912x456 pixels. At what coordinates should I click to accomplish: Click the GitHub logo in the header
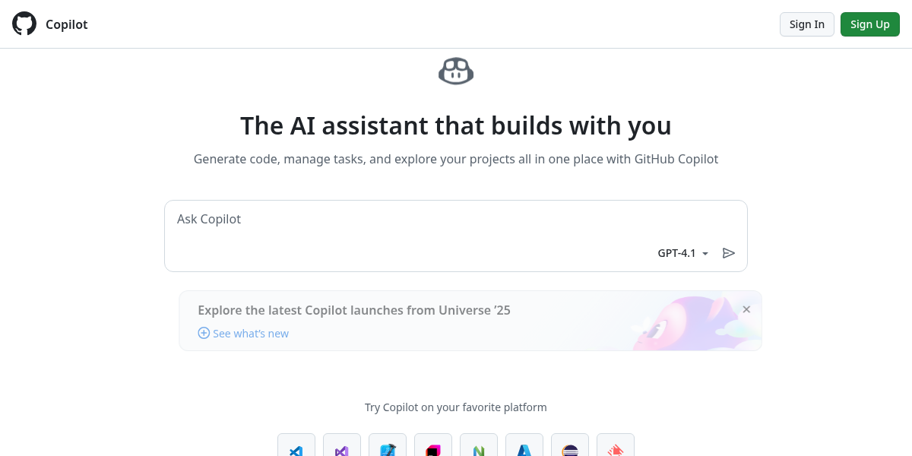click(x=24, y=24)
